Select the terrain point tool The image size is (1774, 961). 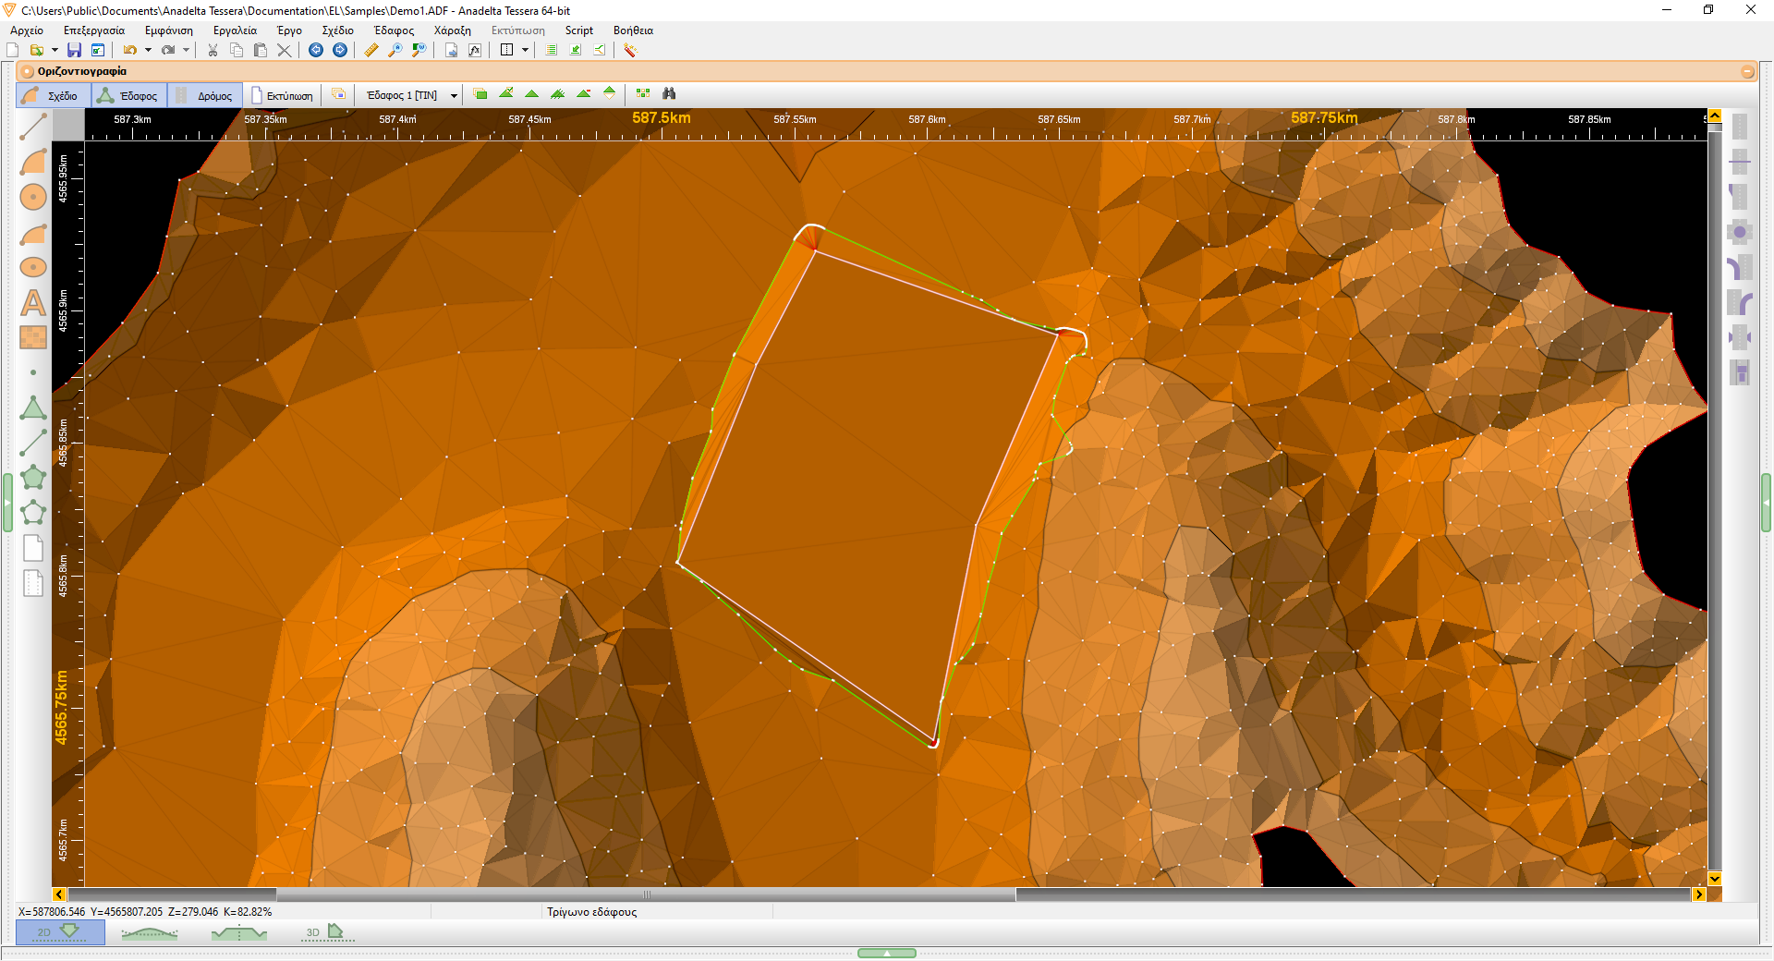pyautogui.click(x=33, y=372)
